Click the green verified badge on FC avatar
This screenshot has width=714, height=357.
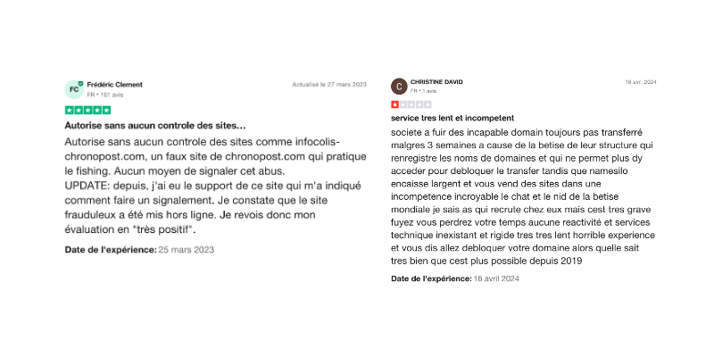[80, 83]
